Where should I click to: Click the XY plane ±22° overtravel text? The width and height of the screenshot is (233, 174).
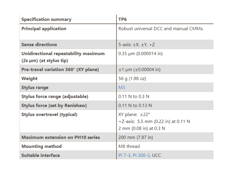(x=134, y=115)
